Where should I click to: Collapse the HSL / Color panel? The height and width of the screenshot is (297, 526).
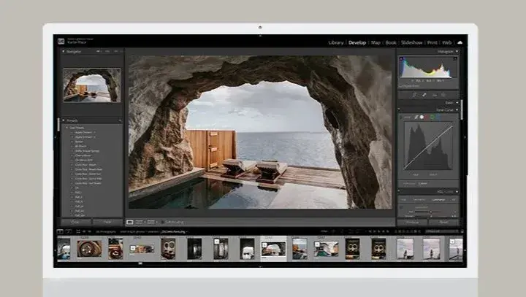coord(457,192)
